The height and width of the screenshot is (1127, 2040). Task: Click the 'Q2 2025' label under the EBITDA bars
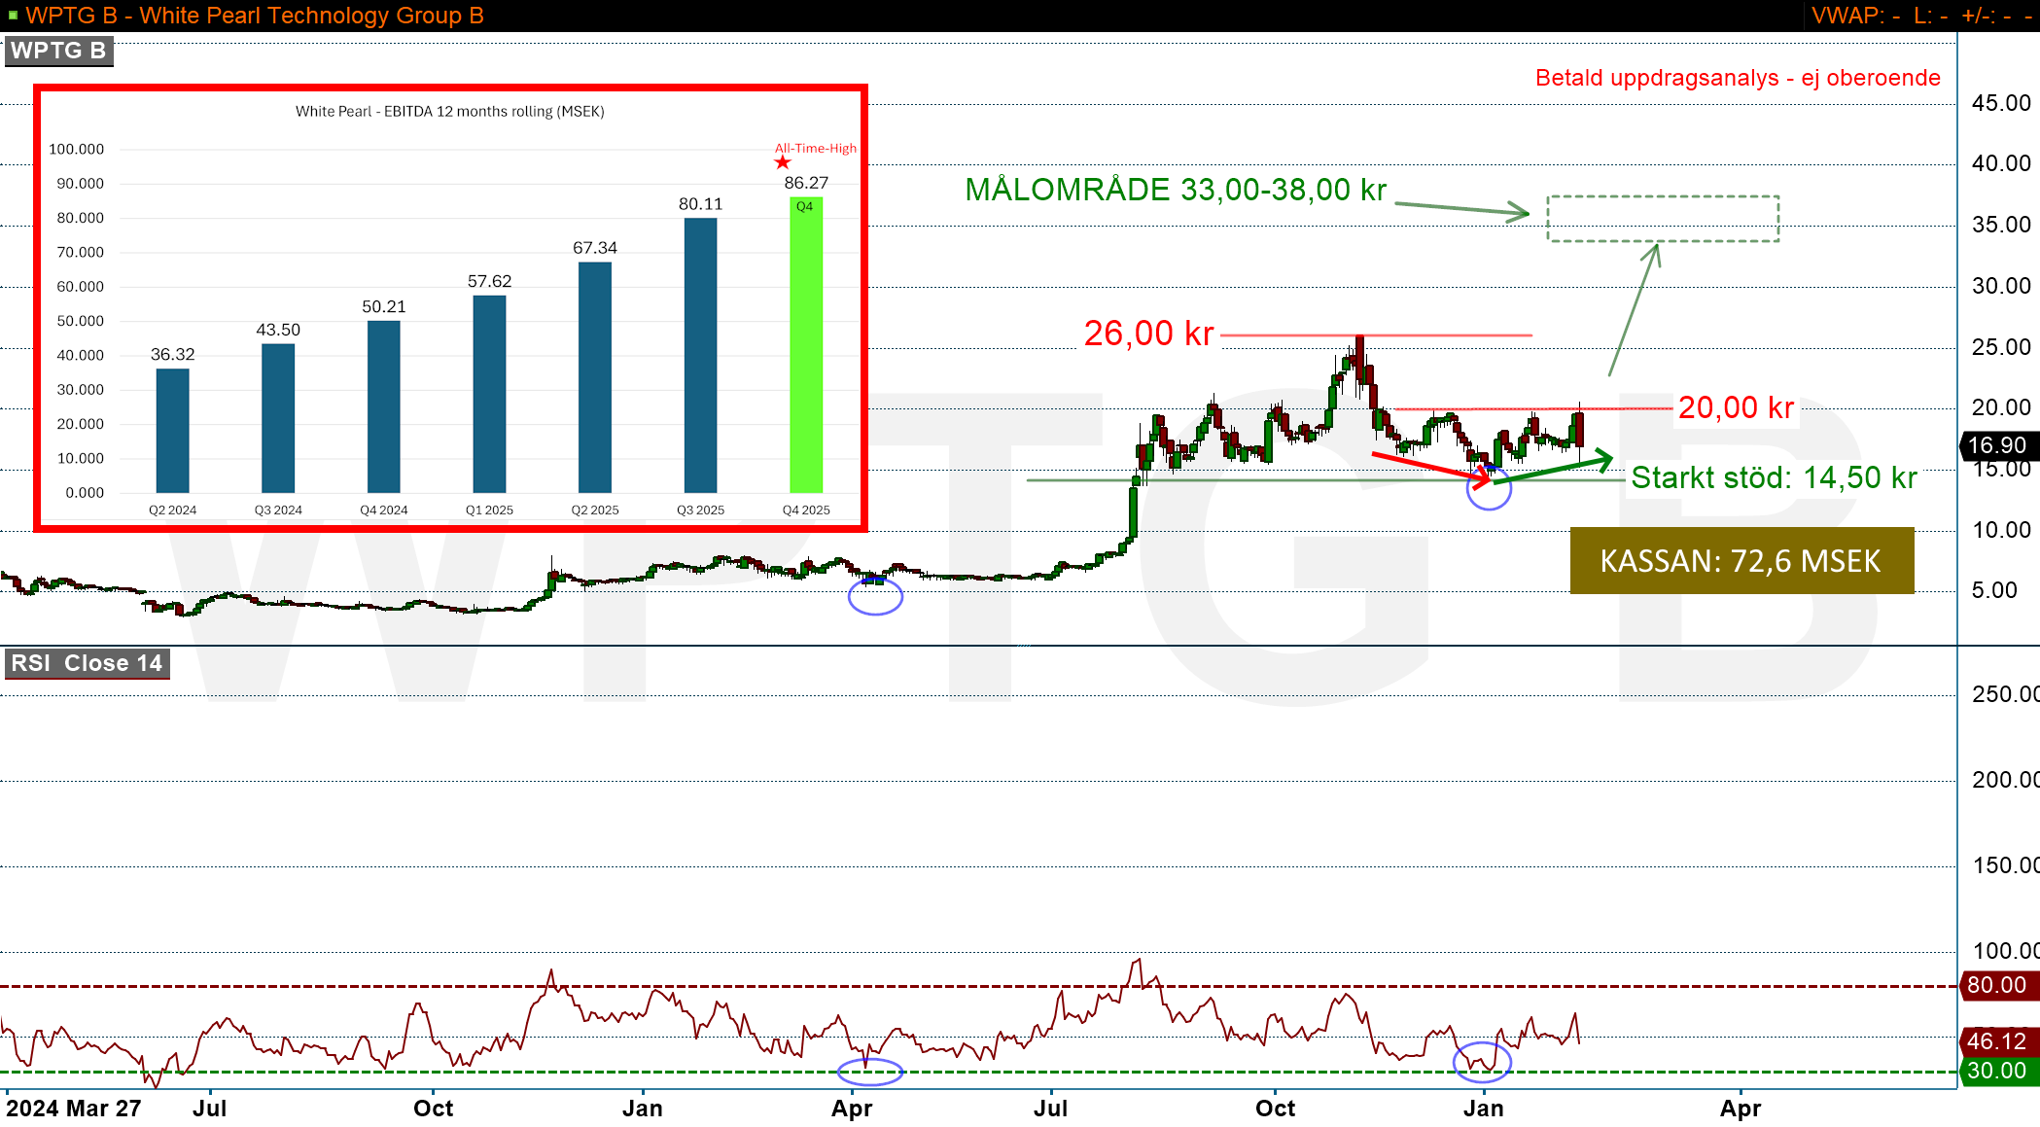pyautogui.click(x=595, y=511)
